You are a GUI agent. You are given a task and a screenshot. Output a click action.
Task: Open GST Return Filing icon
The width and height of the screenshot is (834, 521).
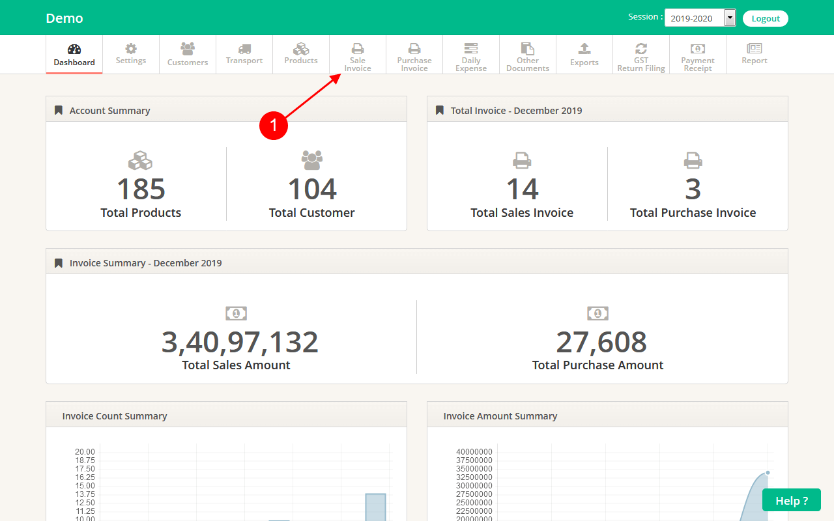(641, 49)
